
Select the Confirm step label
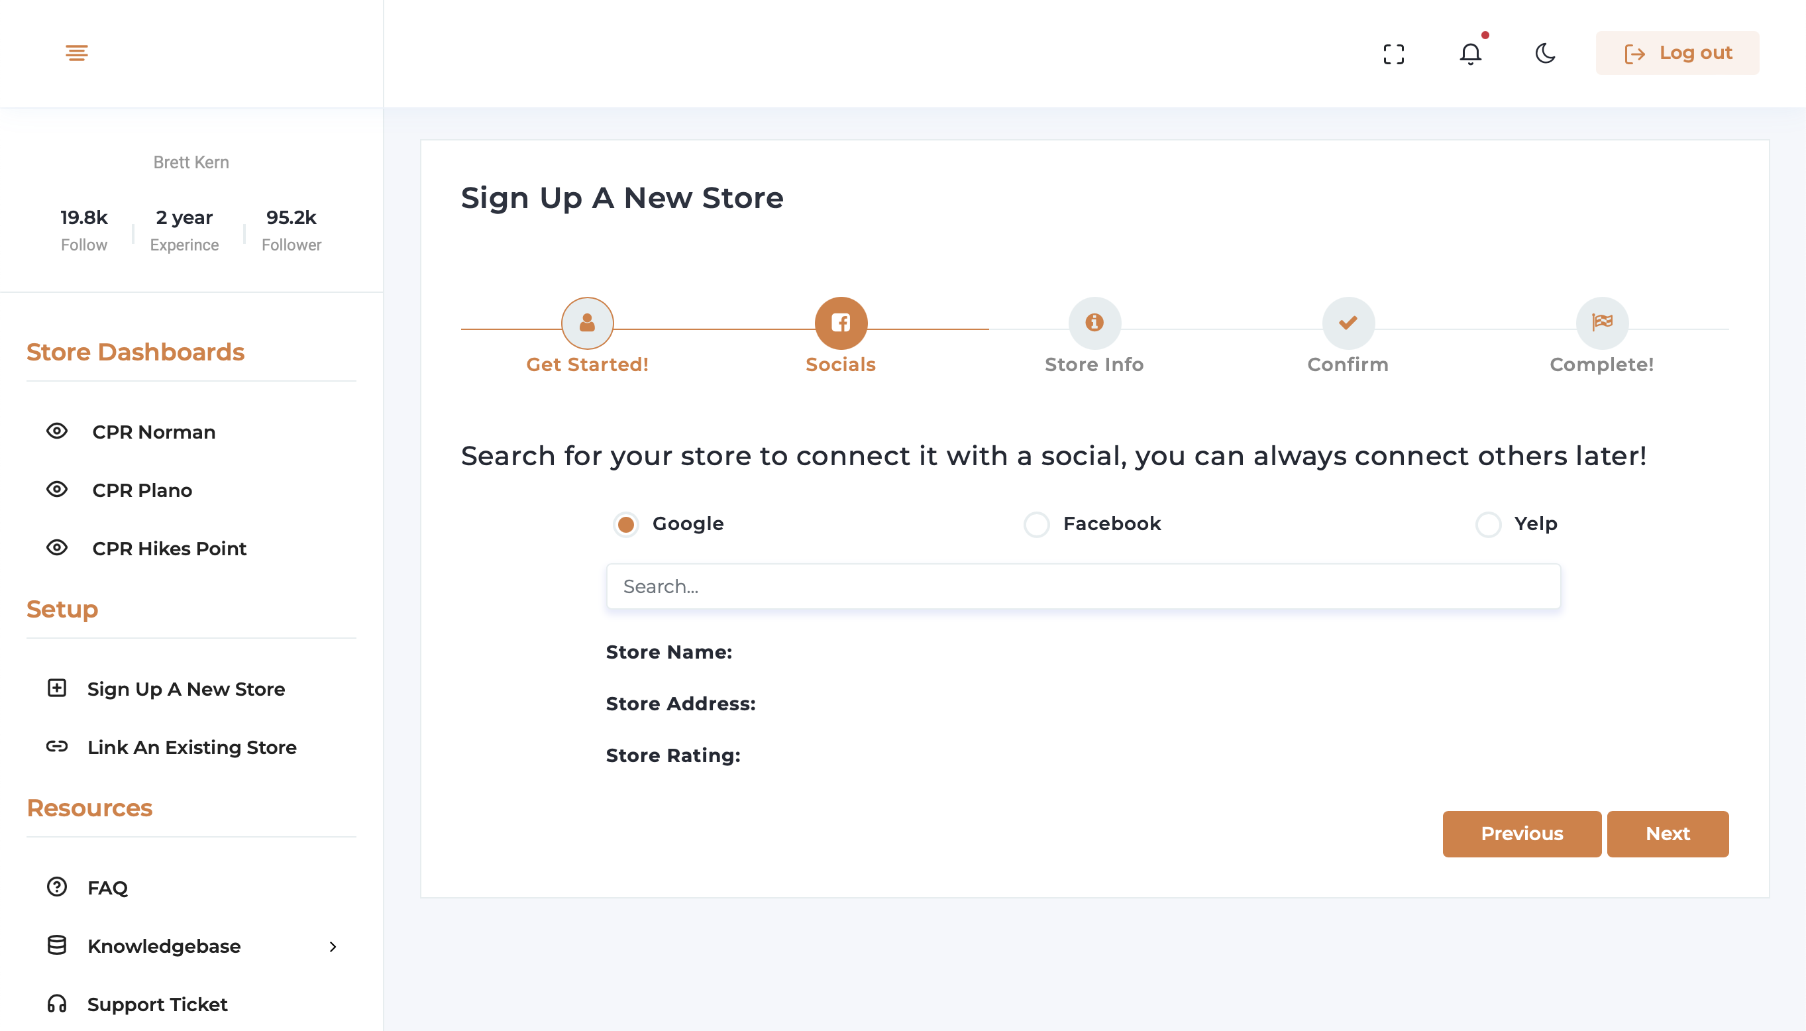pyautogui.click(x=1348, y=364)
